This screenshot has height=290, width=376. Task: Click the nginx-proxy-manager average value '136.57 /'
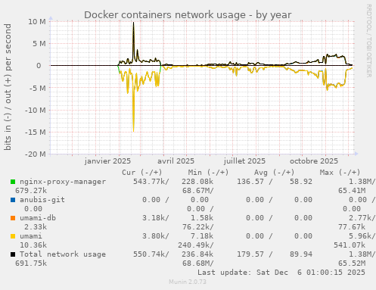[x=254, y=182]
